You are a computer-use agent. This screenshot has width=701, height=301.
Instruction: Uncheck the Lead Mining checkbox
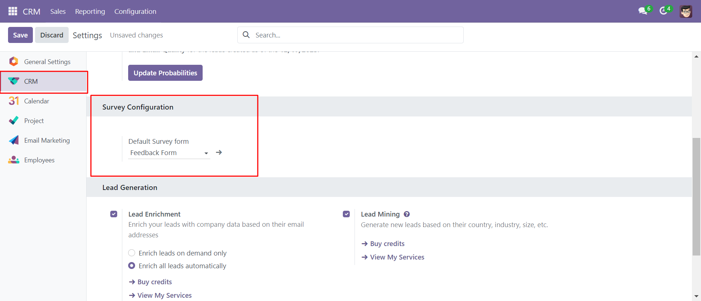[x=346, y=214]
